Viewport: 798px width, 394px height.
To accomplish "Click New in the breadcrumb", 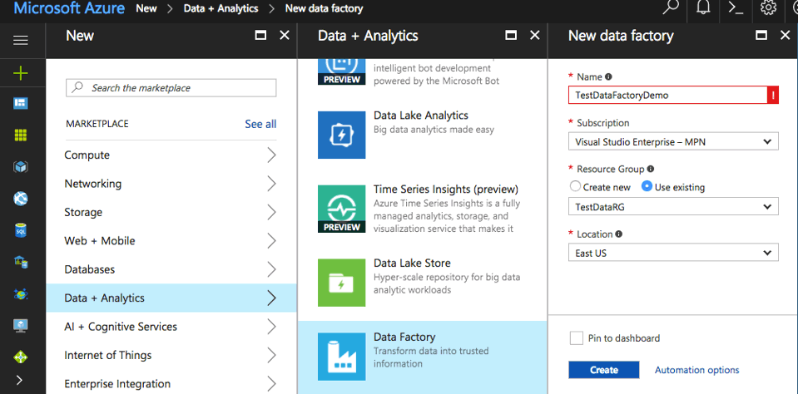I will click(x=146, y=8).
